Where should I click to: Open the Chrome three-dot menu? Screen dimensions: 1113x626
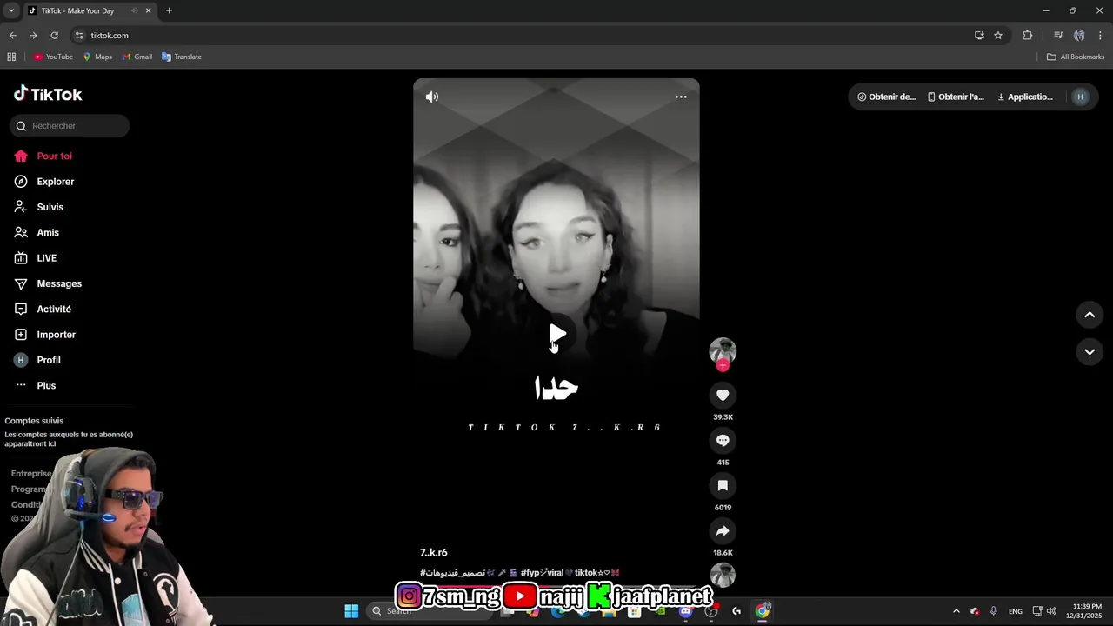point(1101,36)
